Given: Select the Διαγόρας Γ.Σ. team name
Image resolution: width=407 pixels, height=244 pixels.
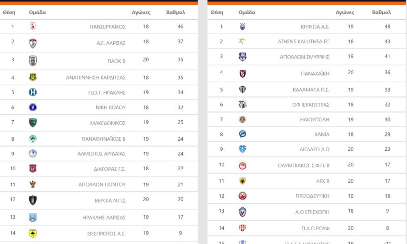Looking at the screenshot, I should (x=110, y=168).
